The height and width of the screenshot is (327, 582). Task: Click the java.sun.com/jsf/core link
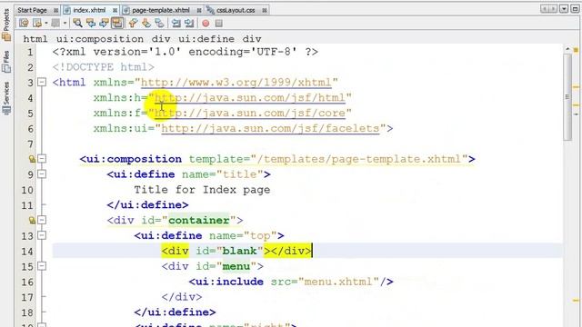250,113
